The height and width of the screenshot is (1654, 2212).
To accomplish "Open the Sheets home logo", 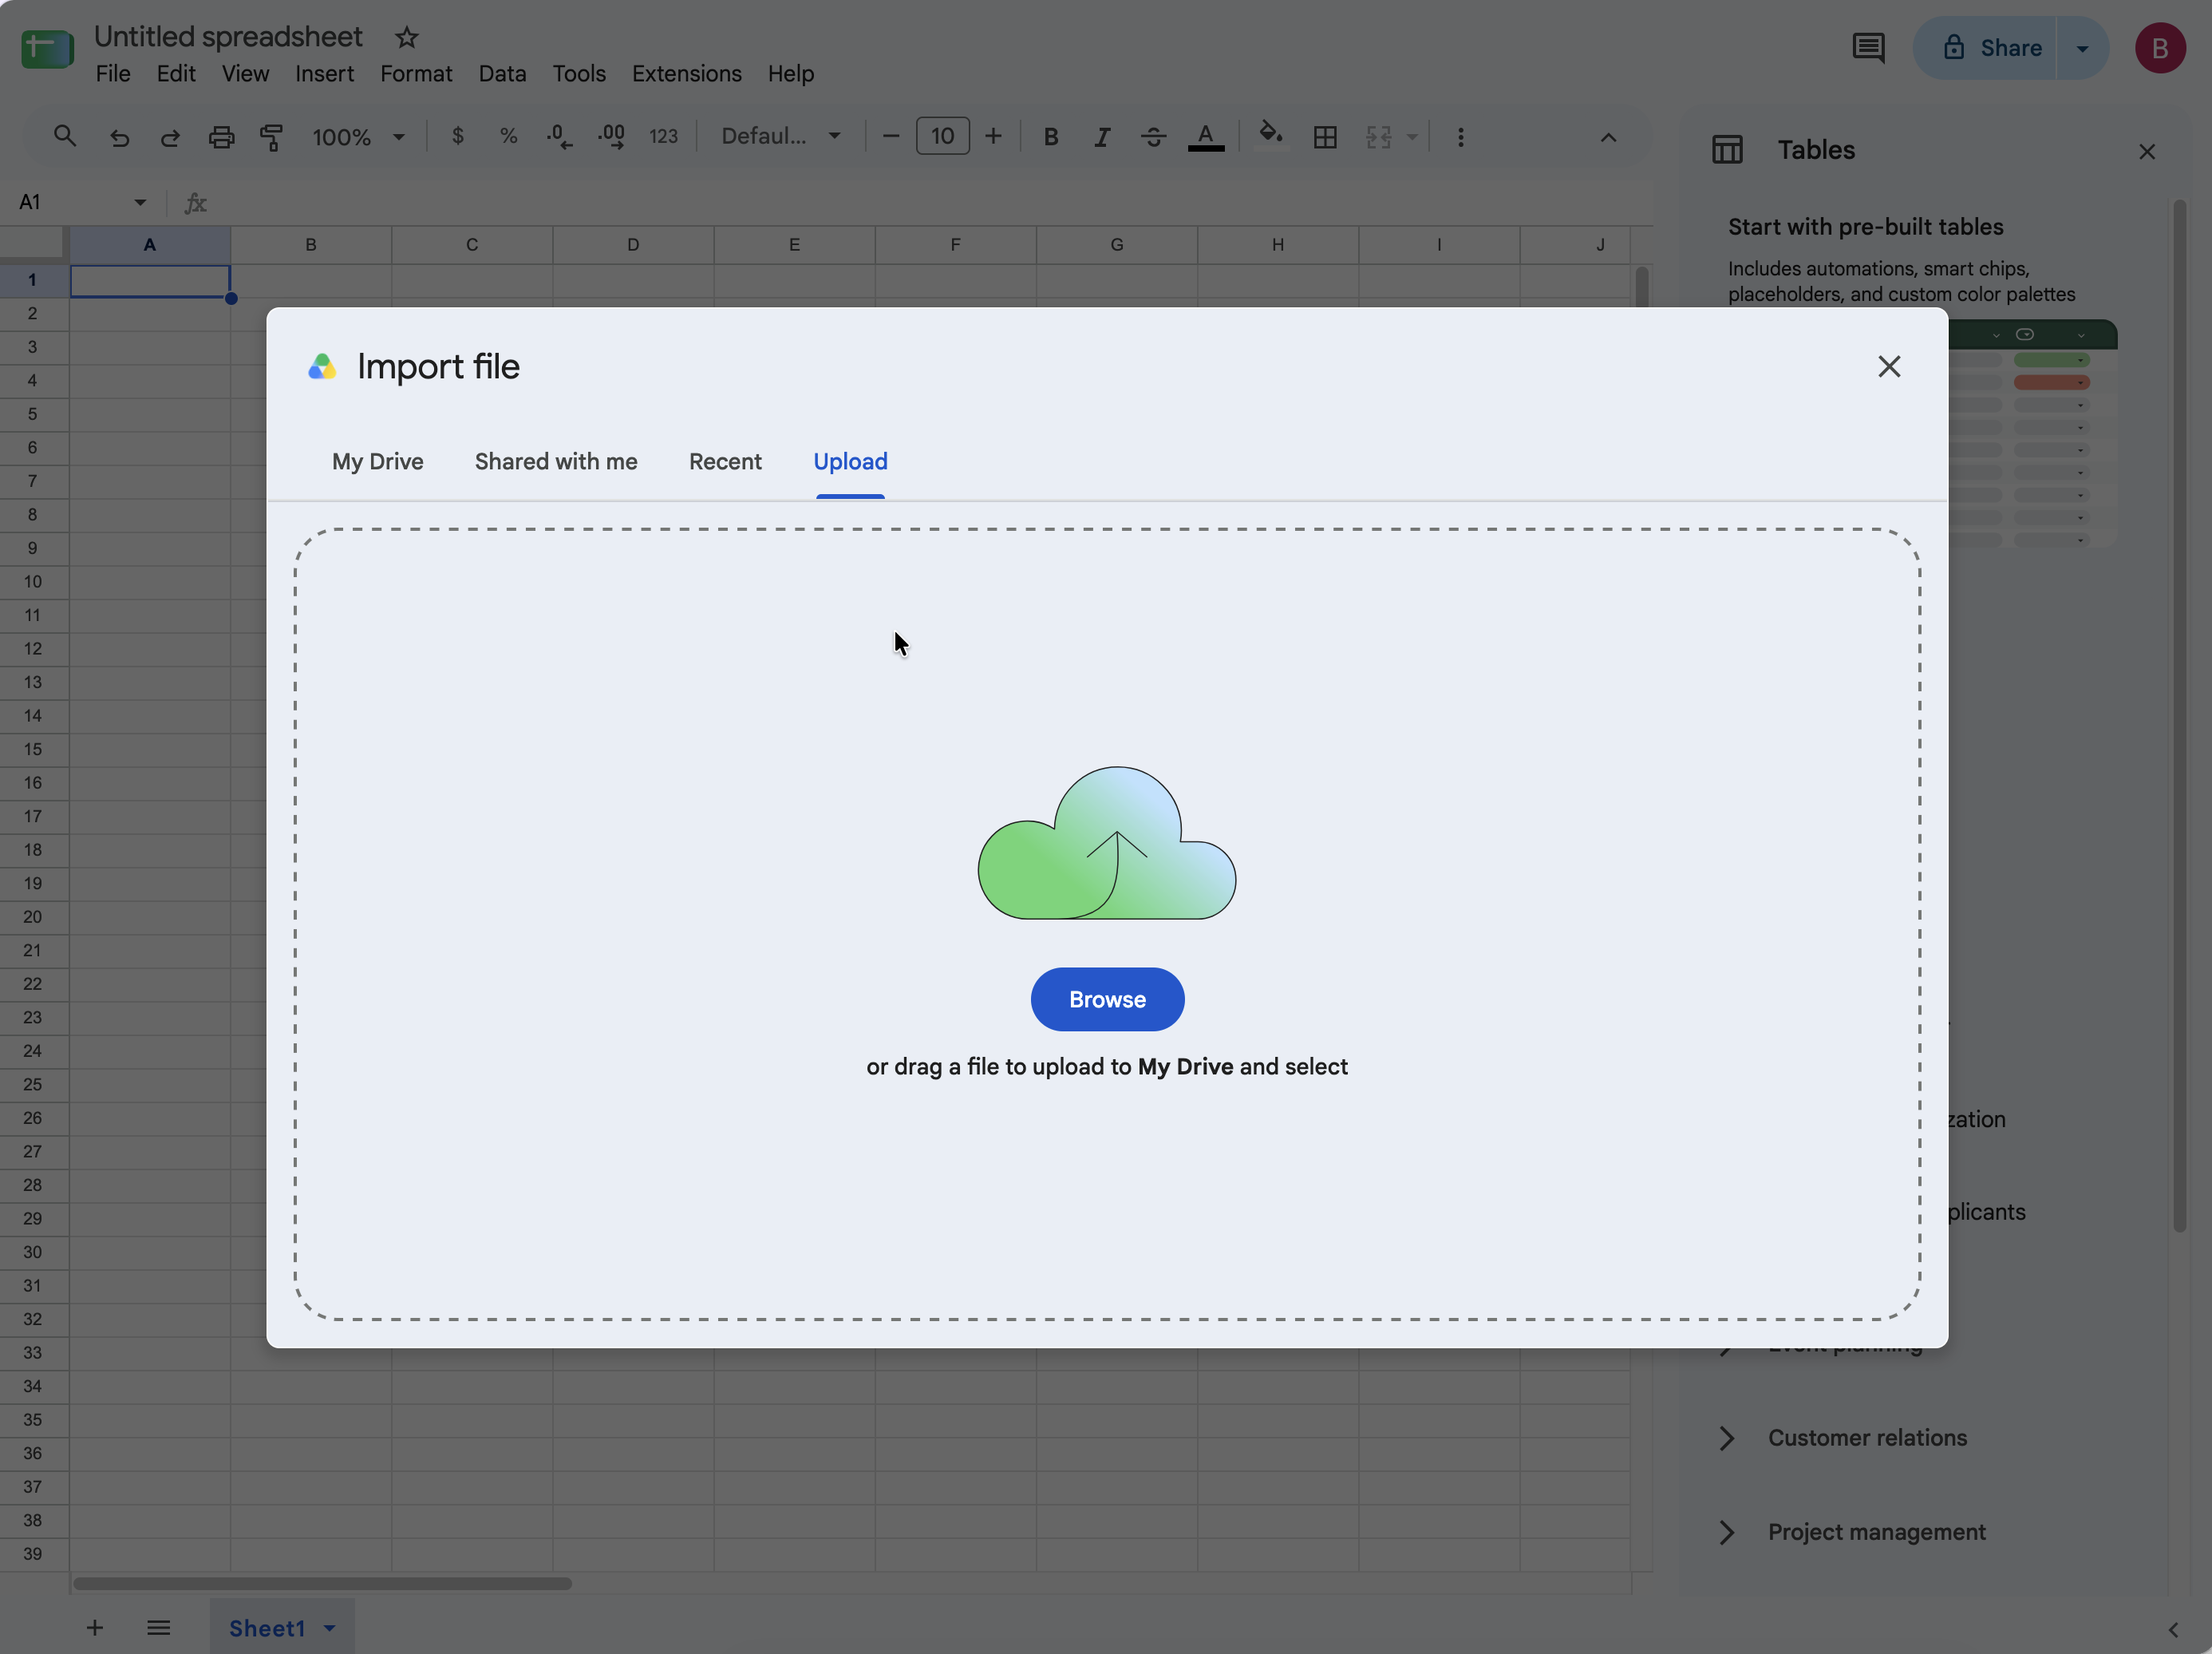I will [x=47, y=48].
